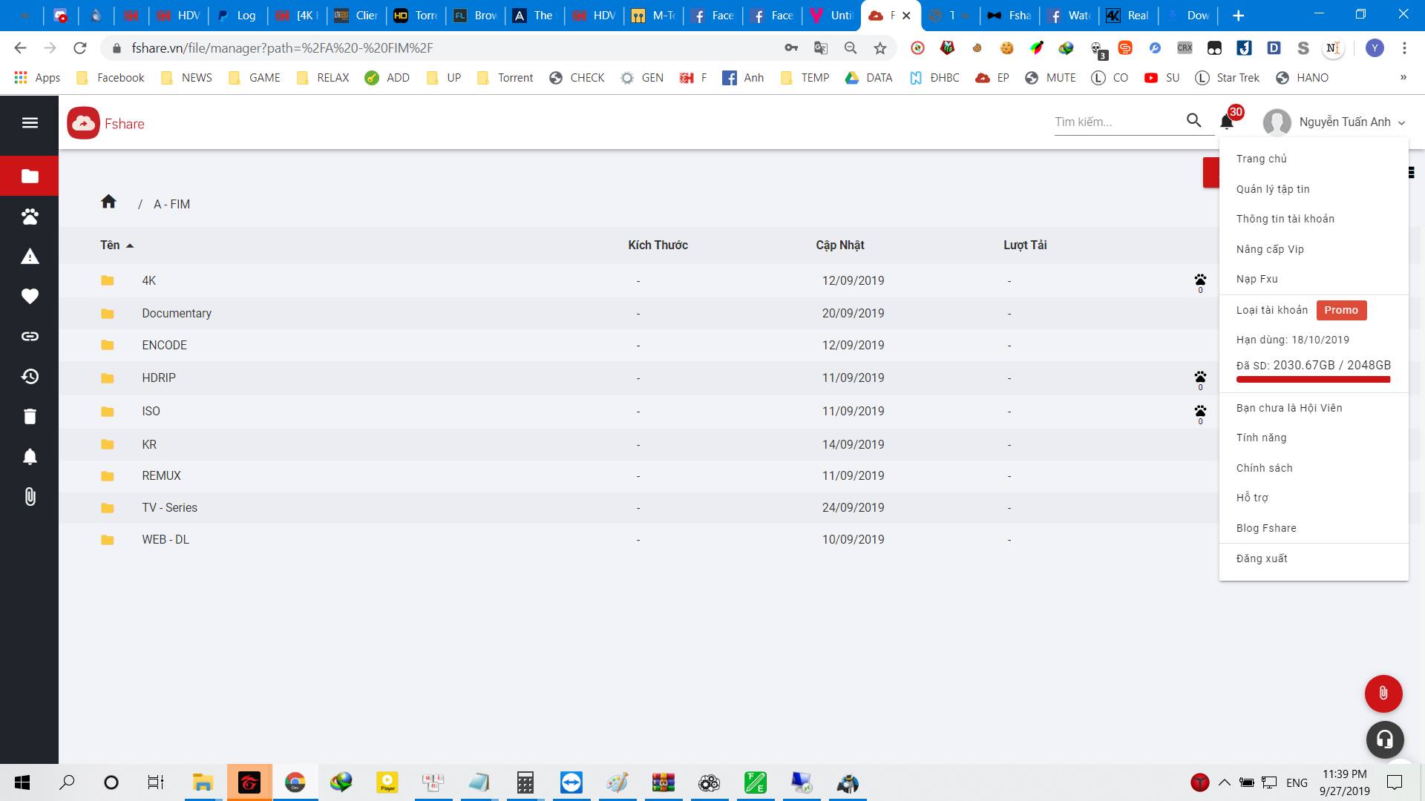The width and height of the screenshot is (1425, 801).
Task: Click the Fshare cloud logo
Action: coord(83,123)
